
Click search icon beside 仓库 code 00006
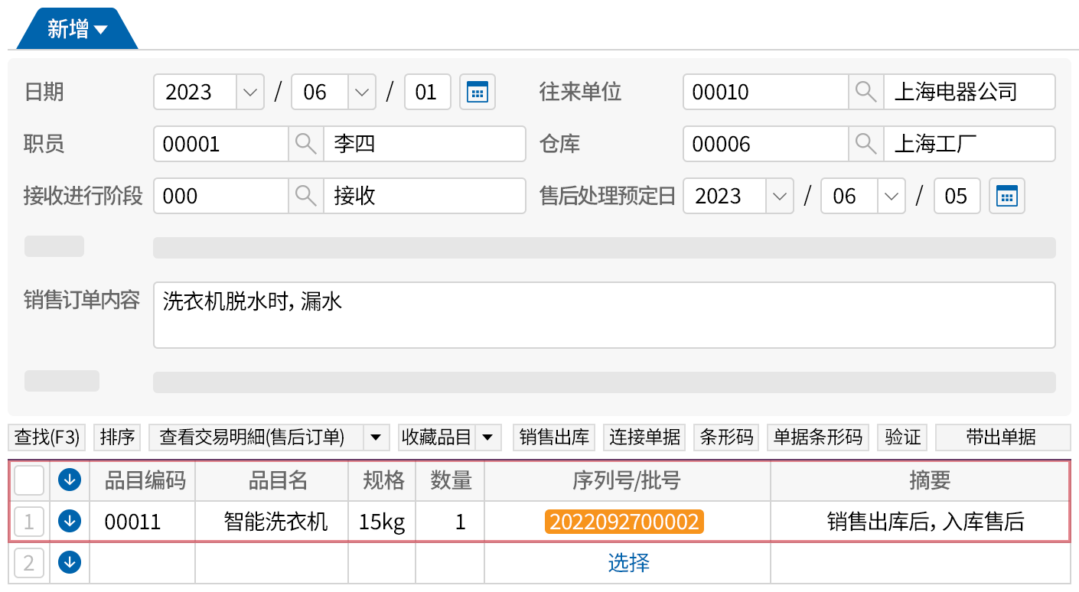(x=865, y=145)
